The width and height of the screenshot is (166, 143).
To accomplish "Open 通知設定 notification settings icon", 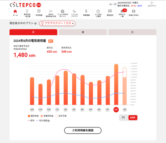I will click(110, 11).
